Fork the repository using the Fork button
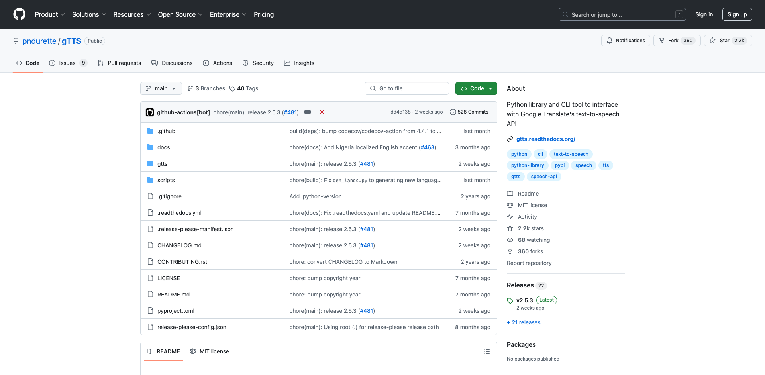The width and height of the screenshot is (765, 375). click(677, 41)
